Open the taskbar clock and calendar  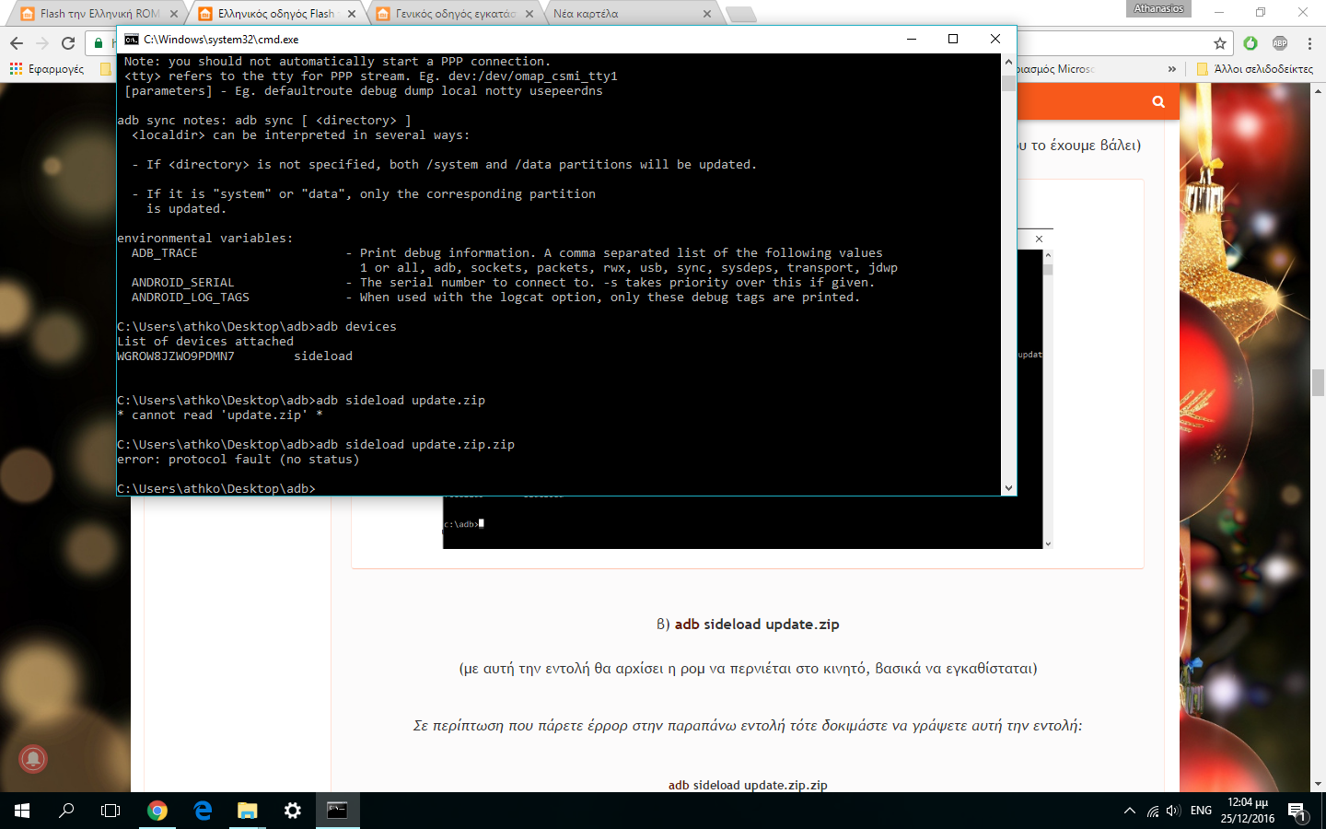1248,811
